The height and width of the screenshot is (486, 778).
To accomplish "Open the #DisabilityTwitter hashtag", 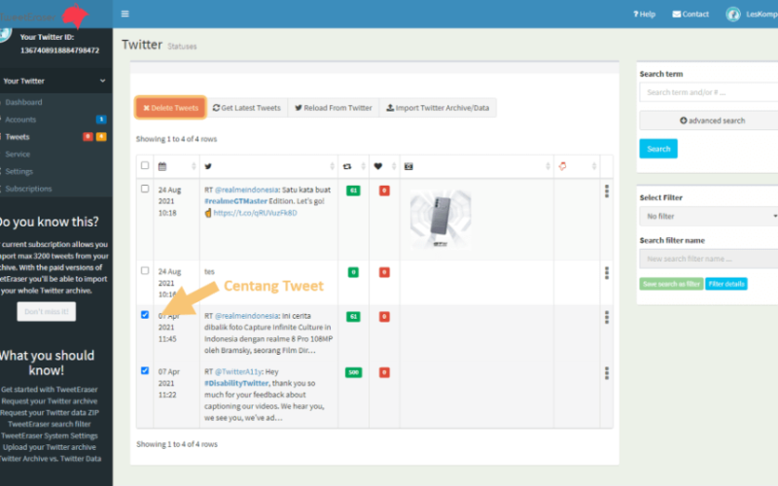I will pyautogui.click(x=236, y=383).
